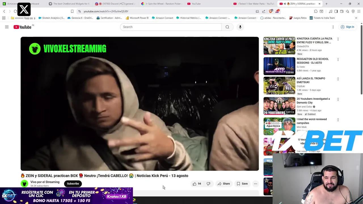Open Tickets to India Team bookmark
The width and height of the screenshot is (363, 204).
click(x=322, y=18)
